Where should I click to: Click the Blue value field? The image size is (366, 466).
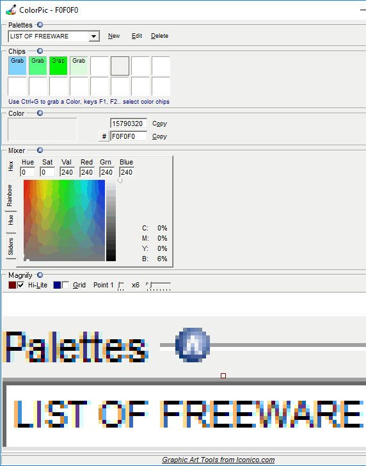[127, 172]
